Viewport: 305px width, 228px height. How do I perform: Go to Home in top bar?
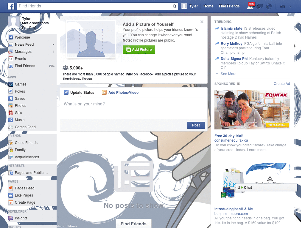pyautogui.click(x=208, y=6)
